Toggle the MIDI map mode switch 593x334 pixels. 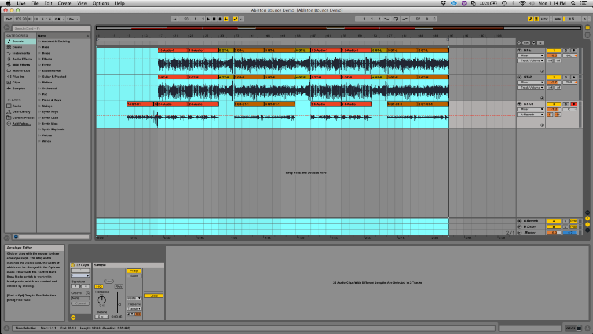pos(558,19)
